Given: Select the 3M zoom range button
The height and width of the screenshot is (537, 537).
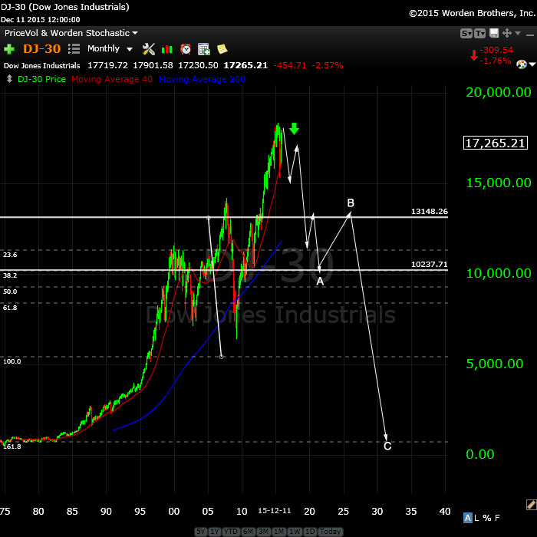Looking at the screenshot, I should (264, 531).
